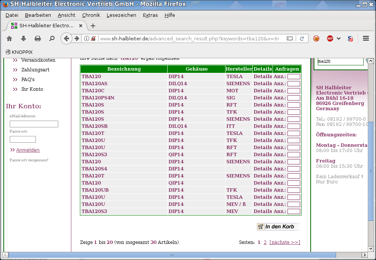
Task: Open Details for TBA120AS SIEMENS
Action: 262,83
